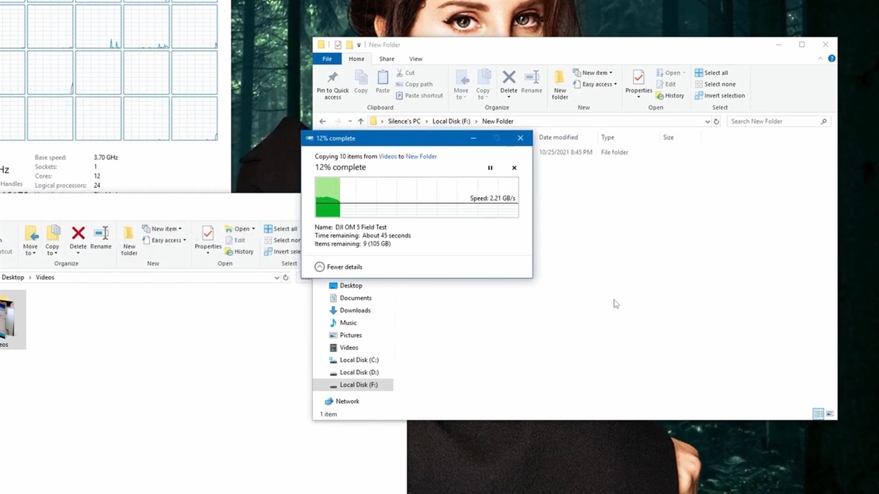Image resolution: width=879 pixels, height=494 pixels.
Task: Switch to the Share ribbon tab
Action: point(387,59)
